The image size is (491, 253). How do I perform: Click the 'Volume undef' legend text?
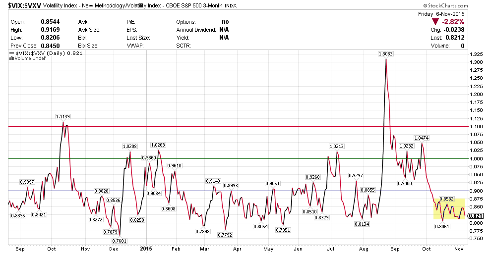(30, 58)
